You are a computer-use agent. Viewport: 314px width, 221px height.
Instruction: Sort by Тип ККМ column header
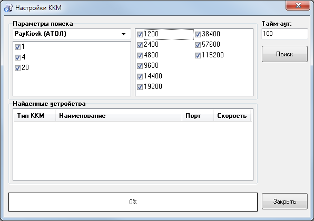[34, 116]
